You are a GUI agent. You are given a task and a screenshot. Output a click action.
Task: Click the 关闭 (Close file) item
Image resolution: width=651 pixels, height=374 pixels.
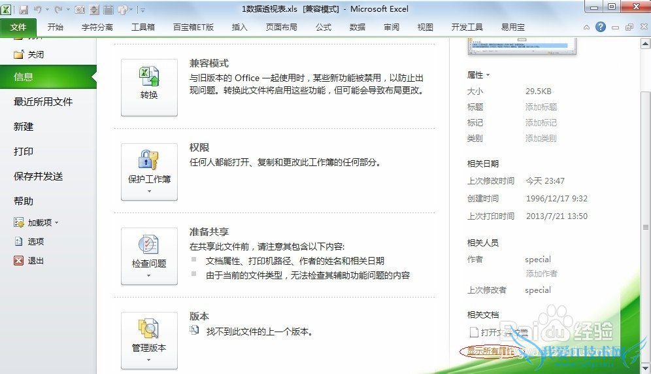[28, 54]
